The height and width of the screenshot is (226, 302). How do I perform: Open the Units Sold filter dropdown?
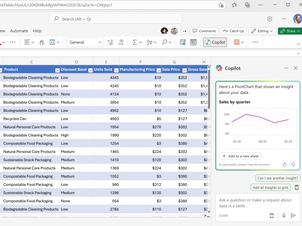tap(116, 71)
